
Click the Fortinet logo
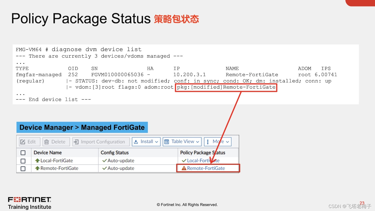(29, 199)
